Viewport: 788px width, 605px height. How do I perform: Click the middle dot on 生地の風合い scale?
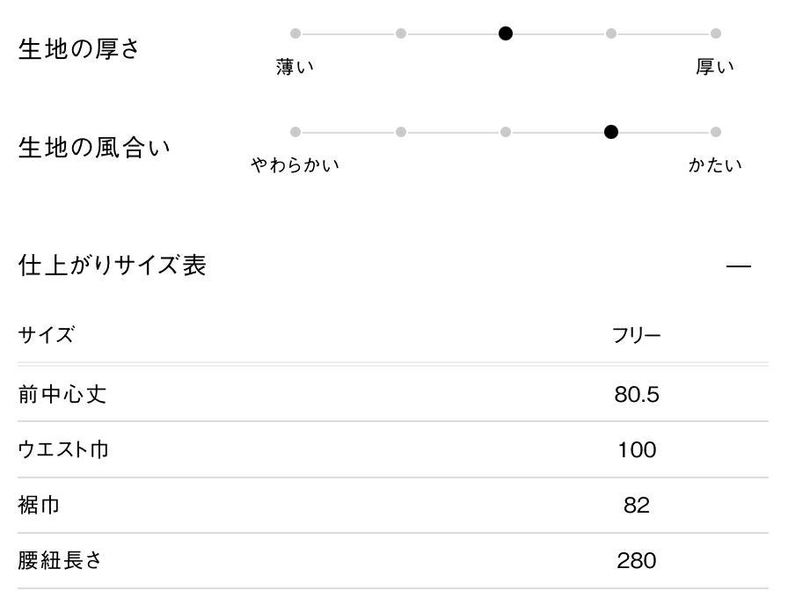point(506,132)
